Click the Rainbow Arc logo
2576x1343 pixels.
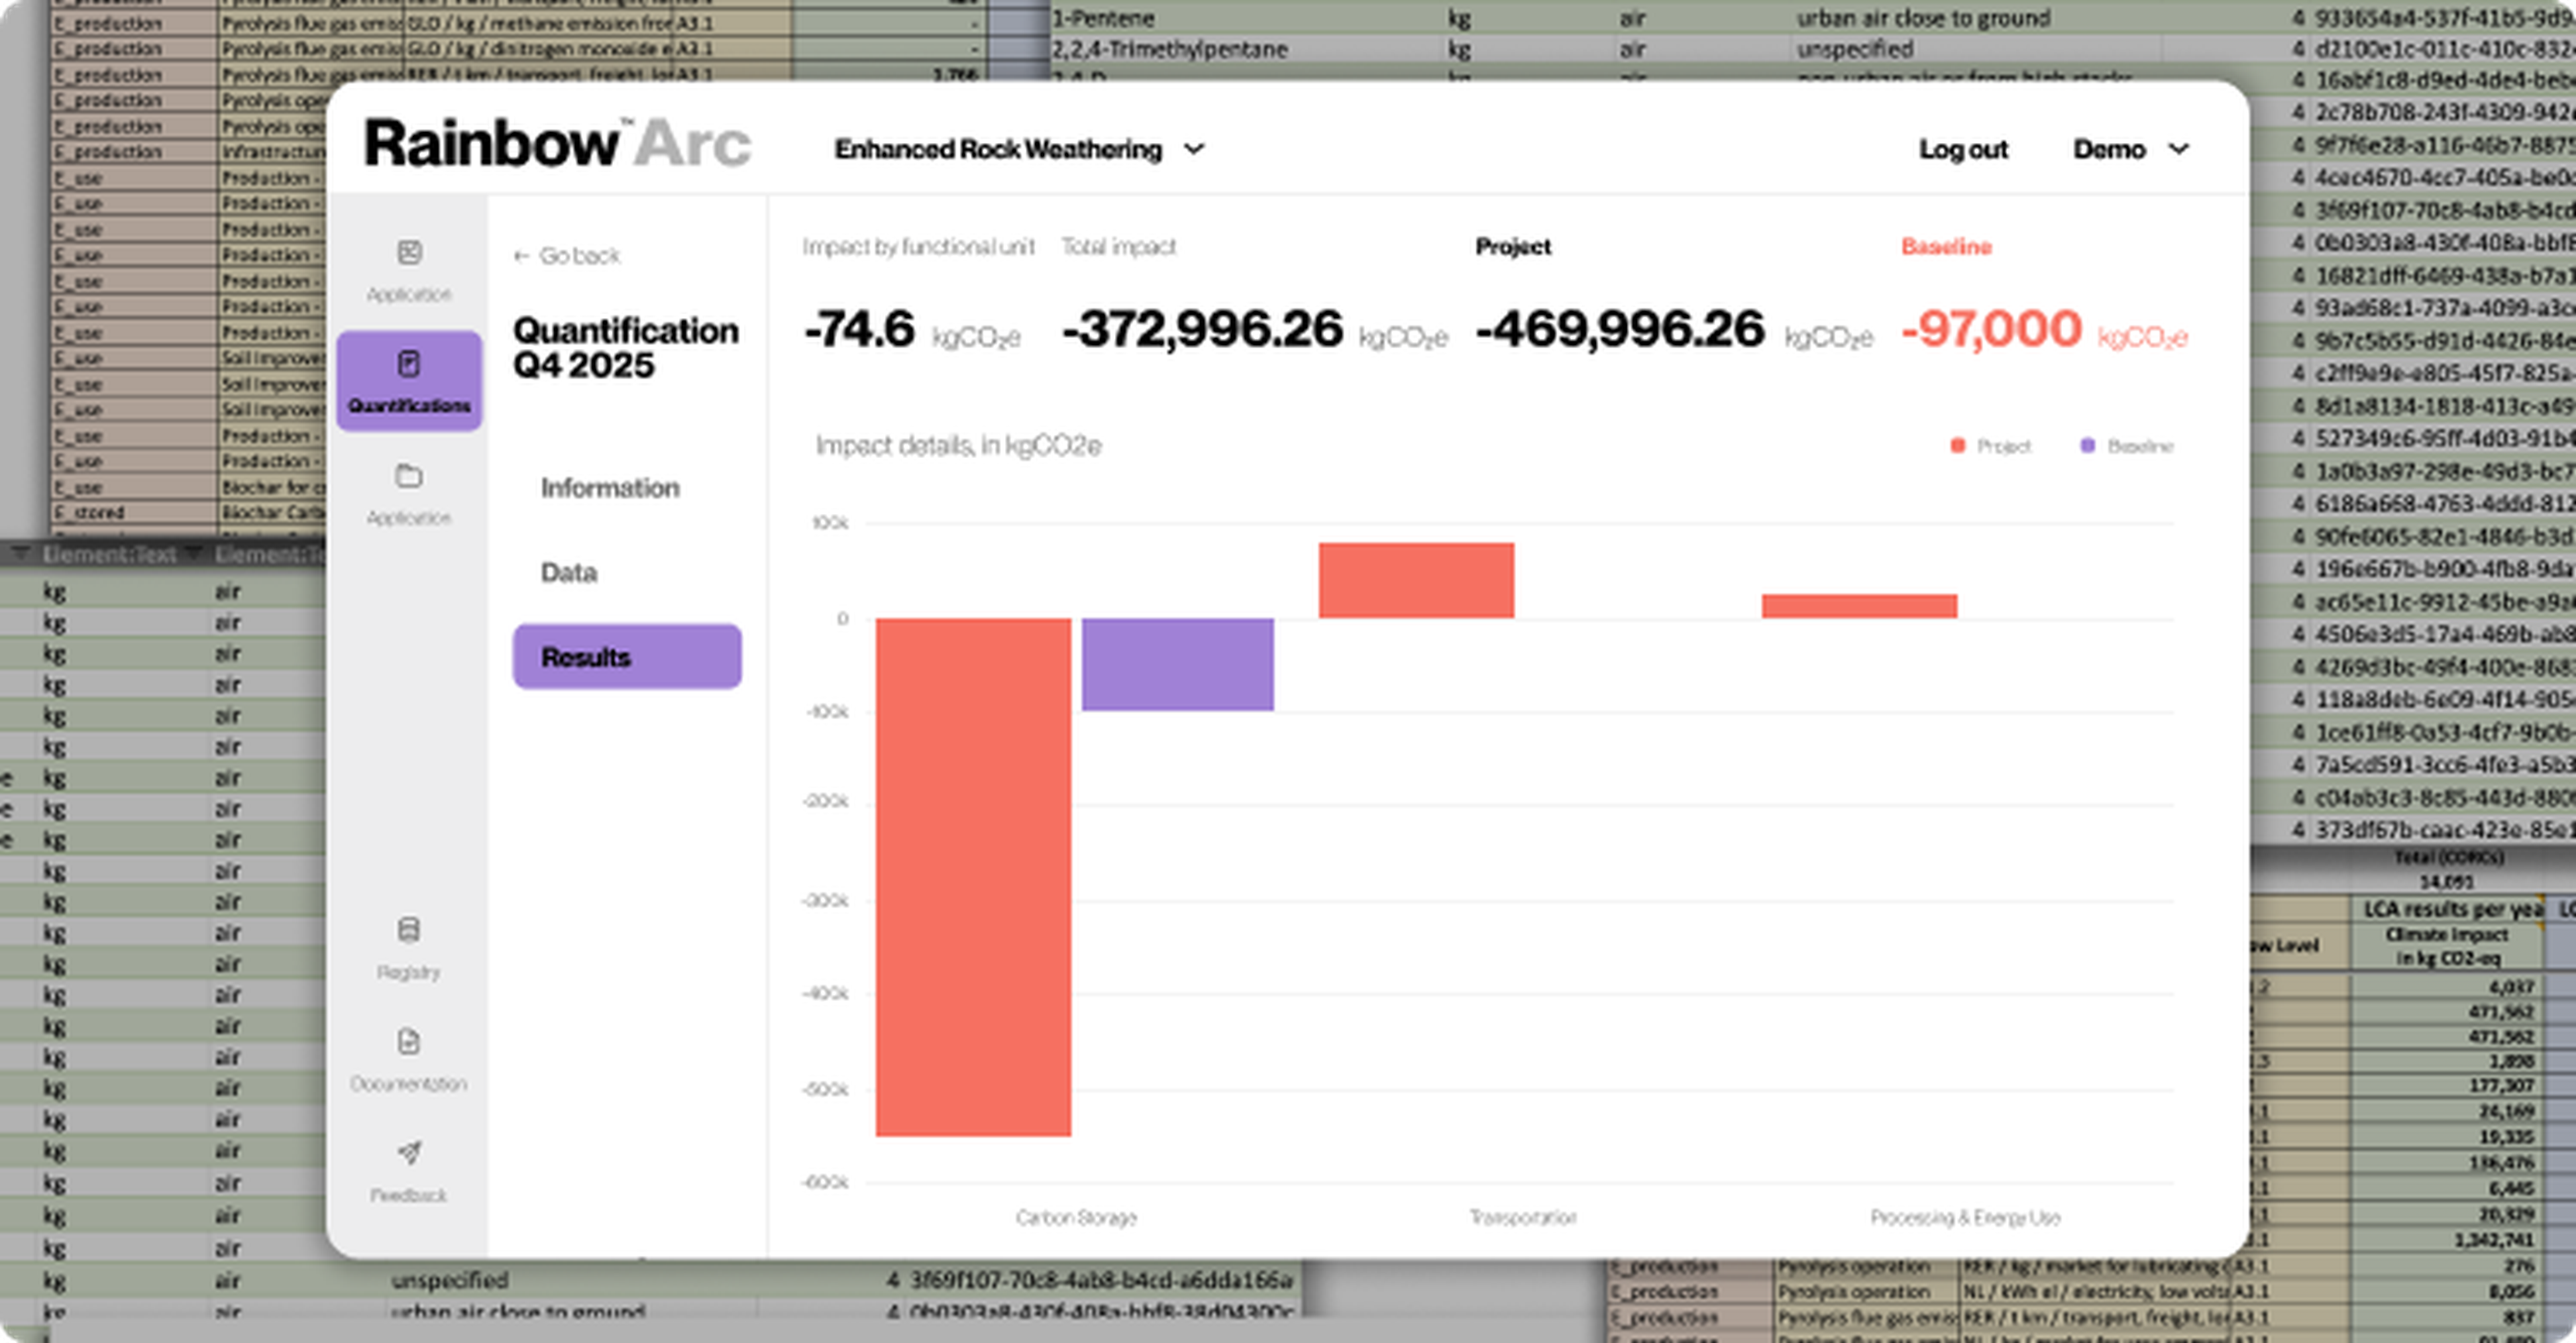(x=557, y=144)
